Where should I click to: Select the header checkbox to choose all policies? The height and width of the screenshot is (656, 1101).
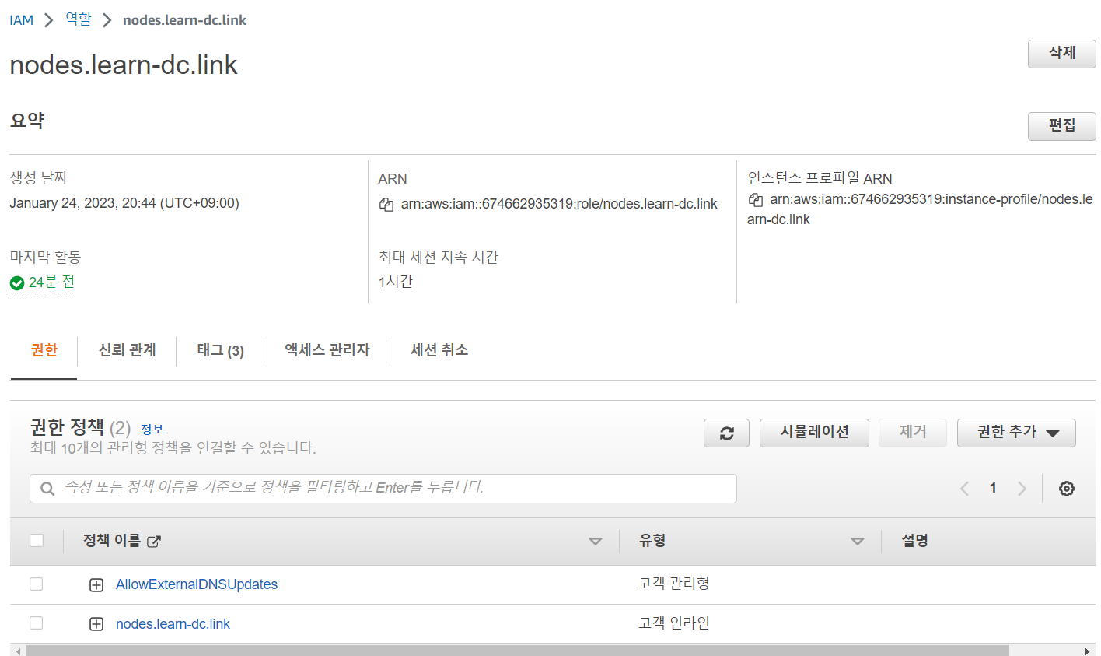click(x=36, y=540)
